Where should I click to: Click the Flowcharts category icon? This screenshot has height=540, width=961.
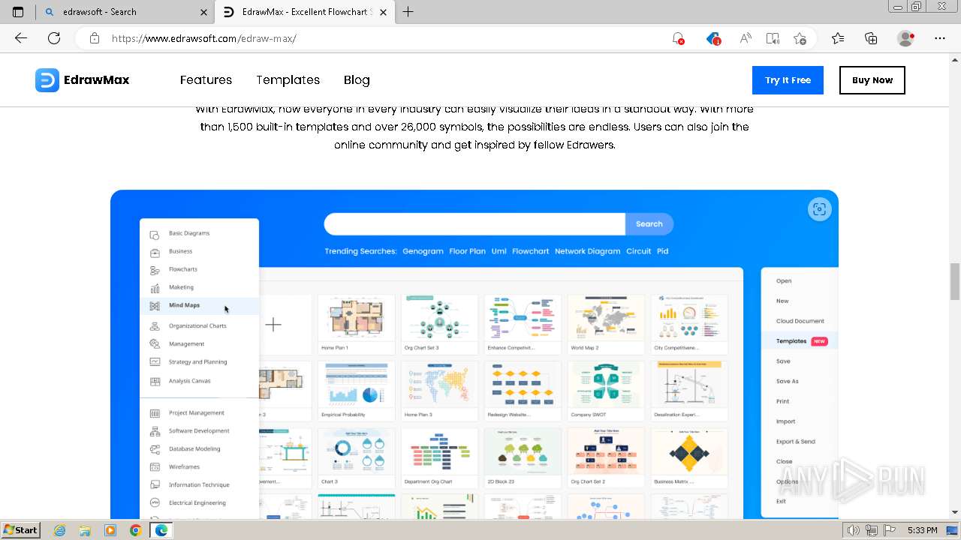pos(155,270)
